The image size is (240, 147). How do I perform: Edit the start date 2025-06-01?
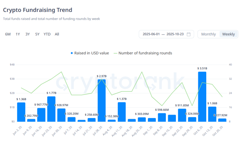(x=151, y=34)
